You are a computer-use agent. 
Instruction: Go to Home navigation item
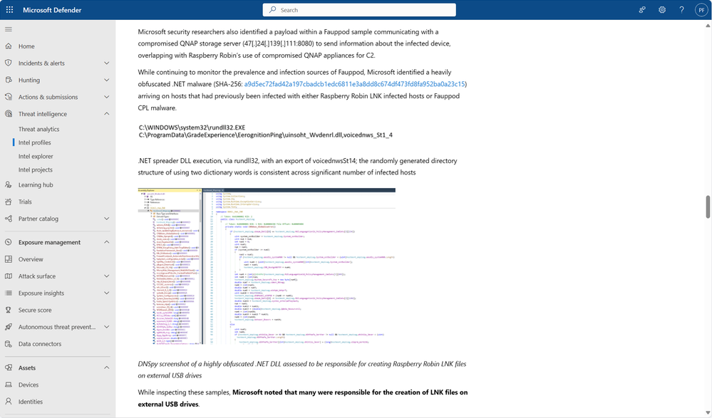26,46
